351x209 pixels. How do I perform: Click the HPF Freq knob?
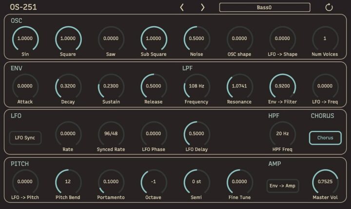pos(282,134)
